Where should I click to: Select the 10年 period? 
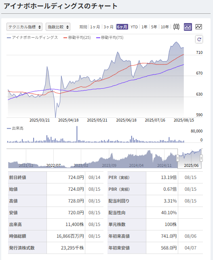164,27
